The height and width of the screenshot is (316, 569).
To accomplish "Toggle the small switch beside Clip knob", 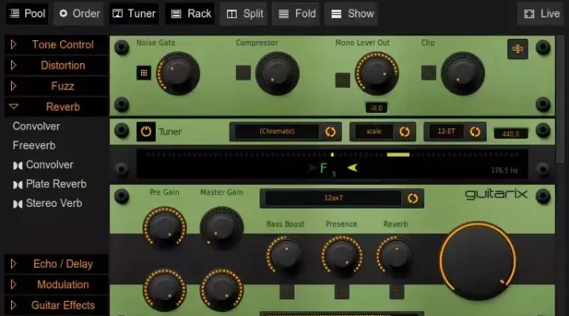I will (x=428, y=73).
